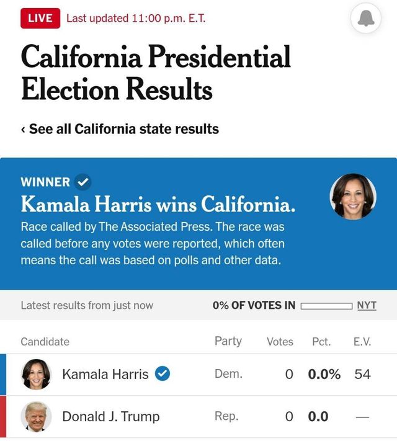
Task: Click the Candidate column header
Action: tap(45, 342)
